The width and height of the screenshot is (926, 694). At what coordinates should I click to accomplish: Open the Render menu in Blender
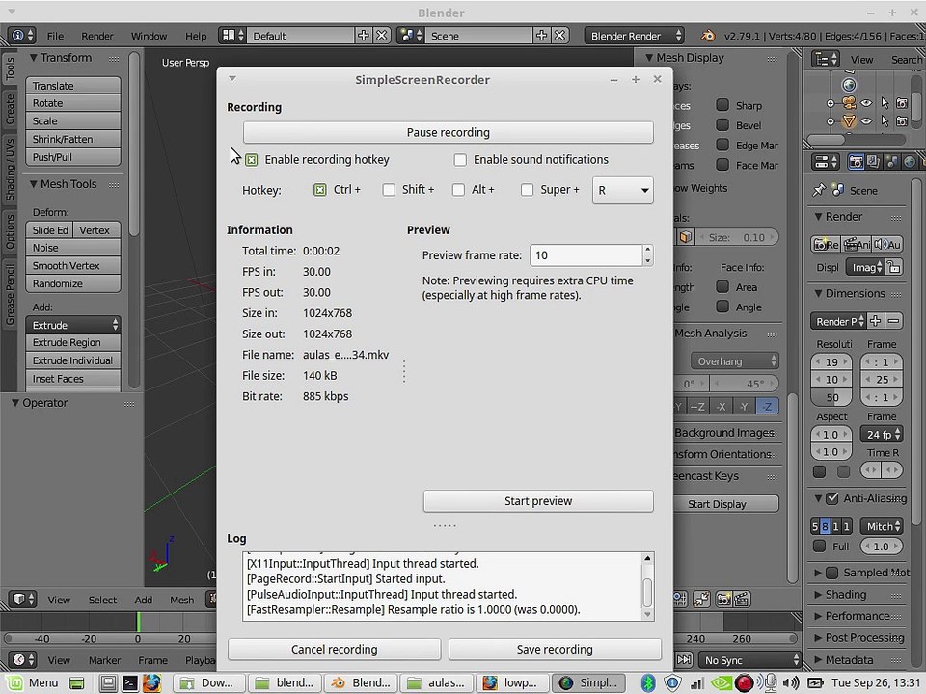click(96, 36)
